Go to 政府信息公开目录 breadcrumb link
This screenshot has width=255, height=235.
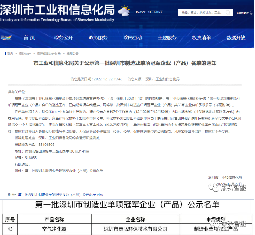pos(49,53)
